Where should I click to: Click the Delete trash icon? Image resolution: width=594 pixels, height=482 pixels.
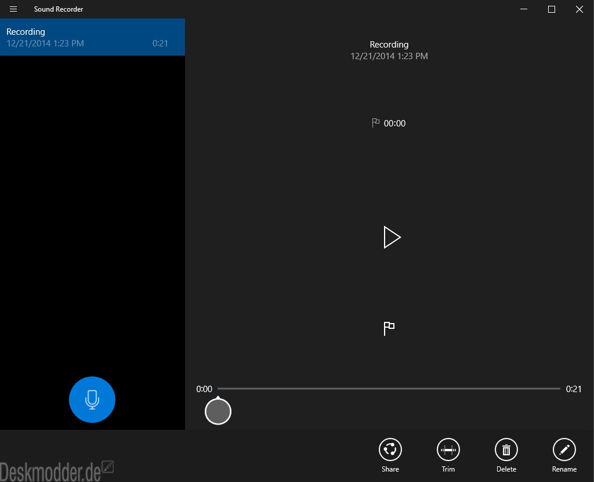click(506, 450)
